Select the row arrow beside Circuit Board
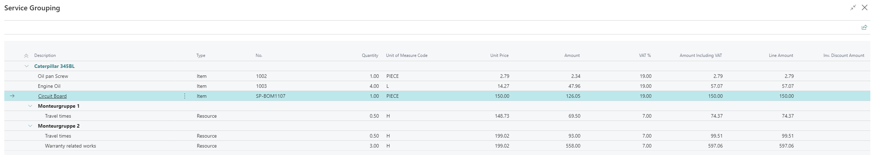This screenshot has height=155, width=875. [12, 96]
